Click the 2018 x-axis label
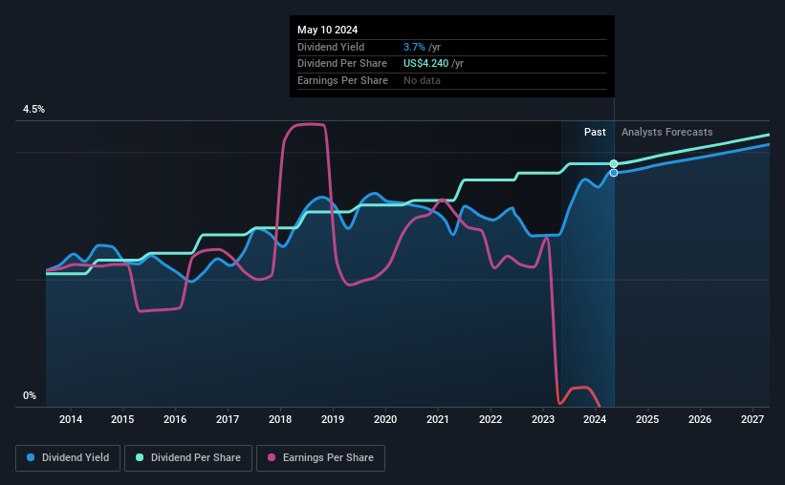Viewport: 785px width, 485px height. coord(280,419)
